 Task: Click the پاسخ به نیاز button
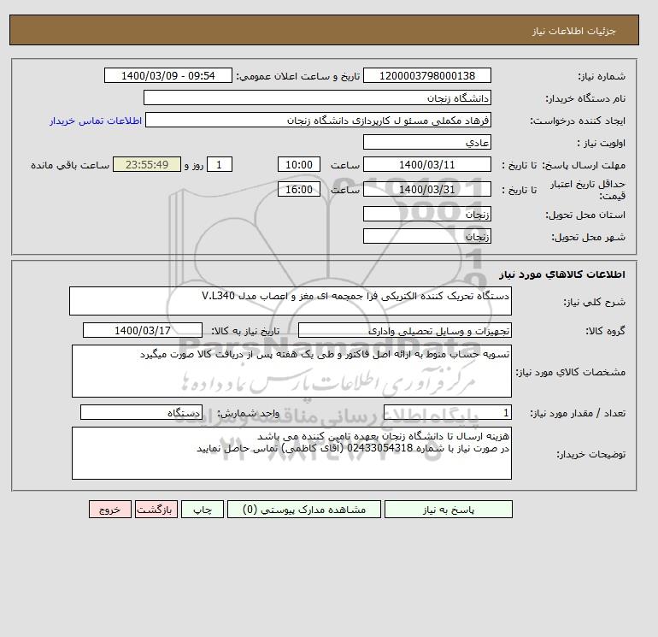448,510
